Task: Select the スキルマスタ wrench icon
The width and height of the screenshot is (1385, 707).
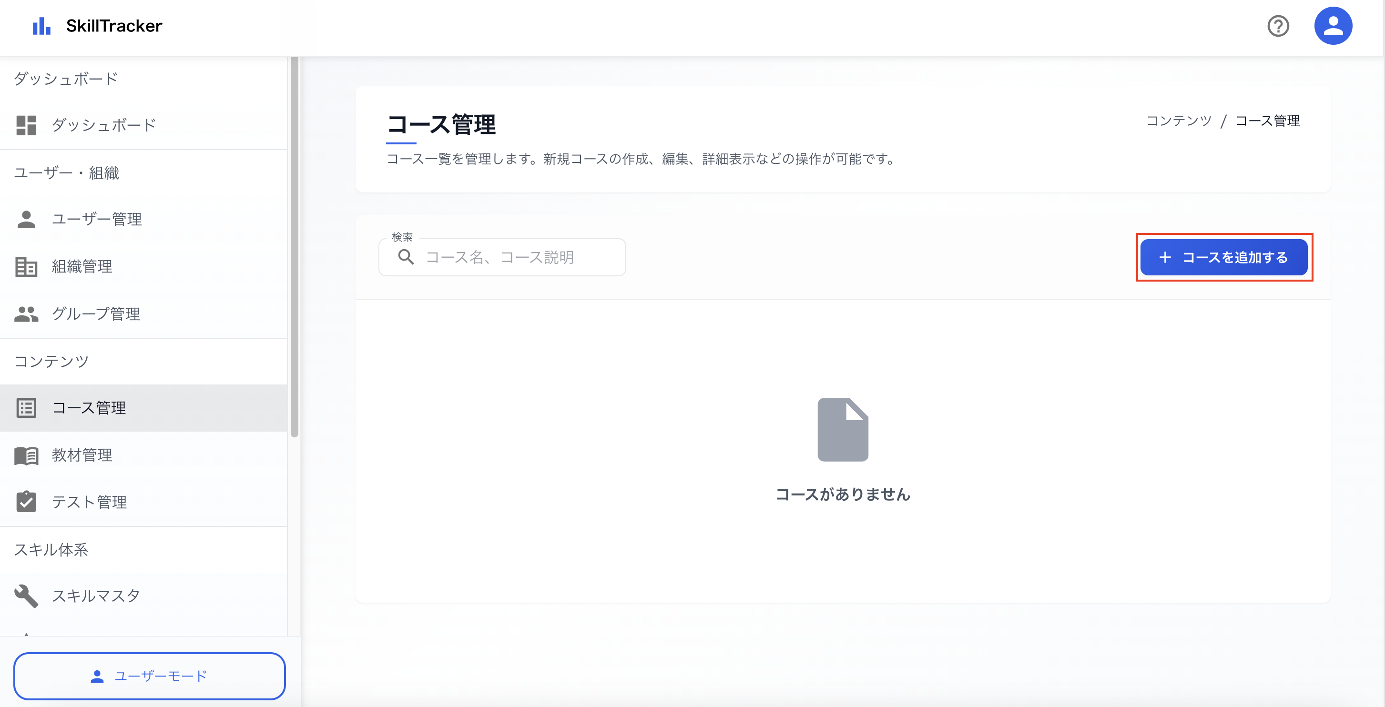Action: tap(25, 595)
